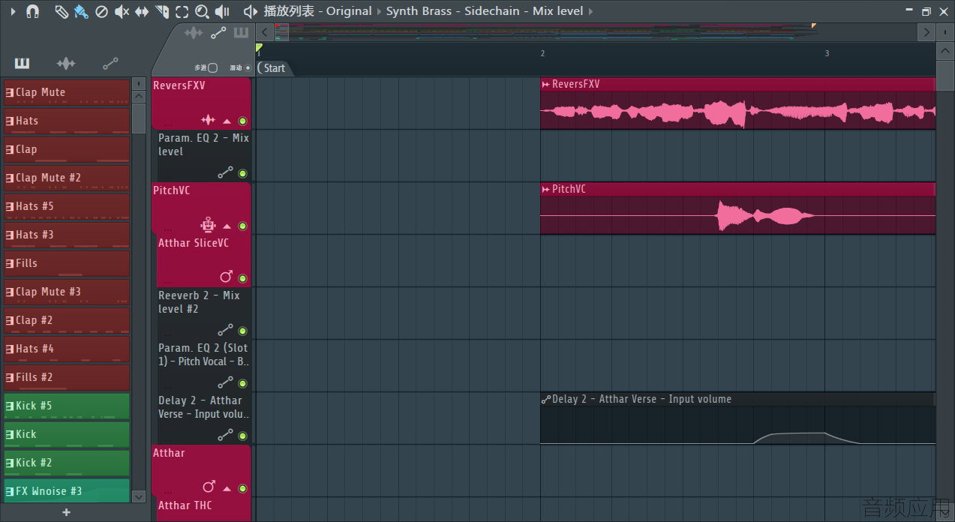
Task: Select the Playback speaker-with-bars tool
Action: point(222,11)
